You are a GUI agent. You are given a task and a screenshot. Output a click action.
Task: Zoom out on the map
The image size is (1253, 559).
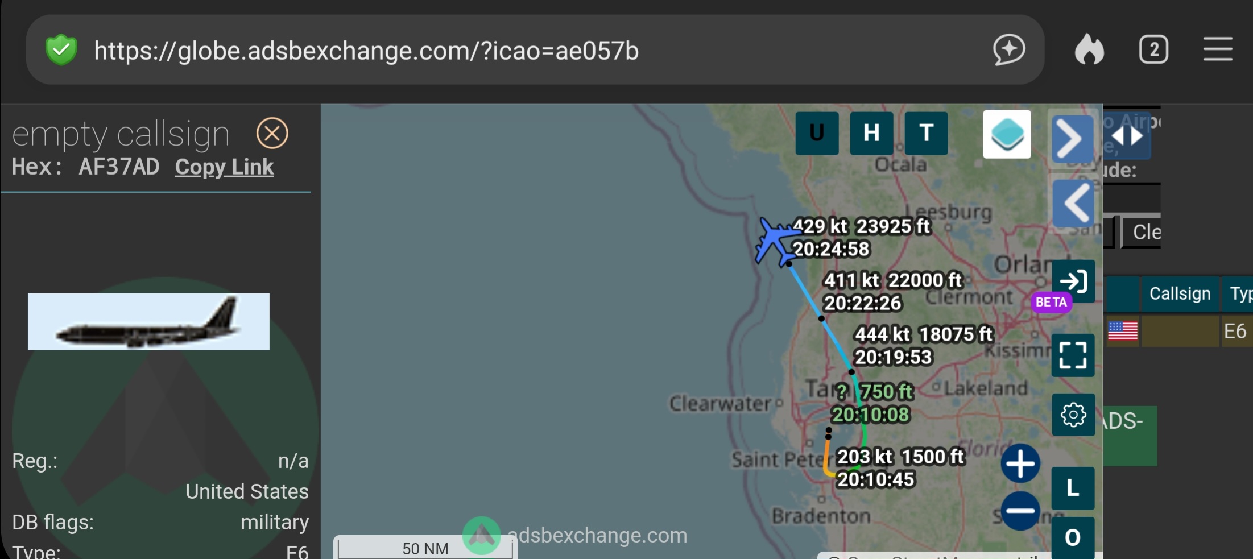click(x=1020, y=511)
